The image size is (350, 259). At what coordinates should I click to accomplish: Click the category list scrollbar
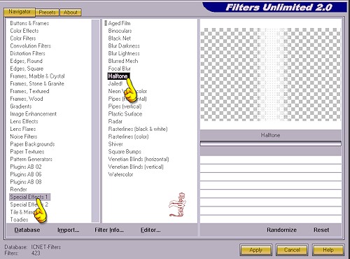point(95,121)
